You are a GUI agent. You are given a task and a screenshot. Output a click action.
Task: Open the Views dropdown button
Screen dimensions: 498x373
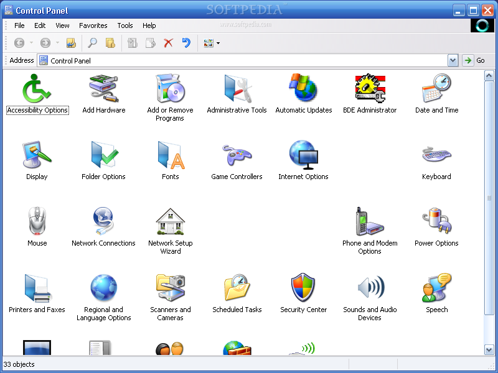coord(211,43)
